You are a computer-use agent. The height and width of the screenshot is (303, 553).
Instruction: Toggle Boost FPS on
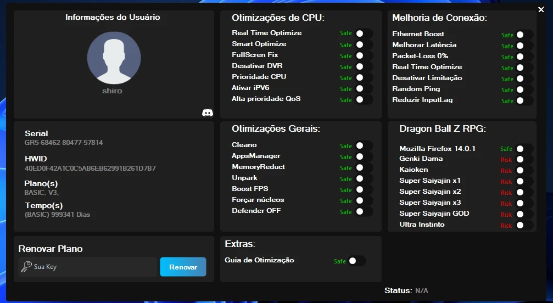363,189
